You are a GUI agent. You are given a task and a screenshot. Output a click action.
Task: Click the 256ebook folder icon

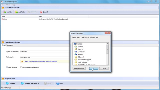[x=76, y=57]
